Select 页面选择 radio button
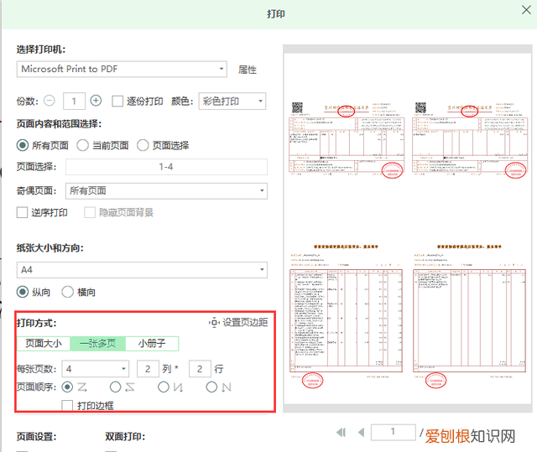The width and height of the screenshot is (537, 452). 143,145
